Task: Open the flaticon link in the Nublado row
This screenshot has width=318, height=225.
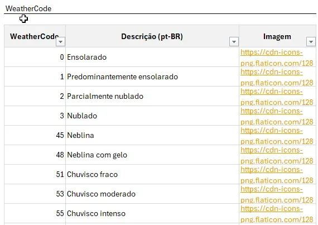Action: 277,116
